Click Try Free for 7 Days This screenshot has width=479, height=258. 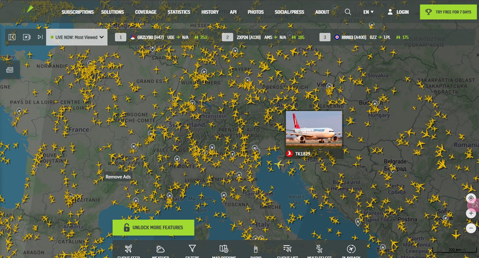[x=448, y=12]
